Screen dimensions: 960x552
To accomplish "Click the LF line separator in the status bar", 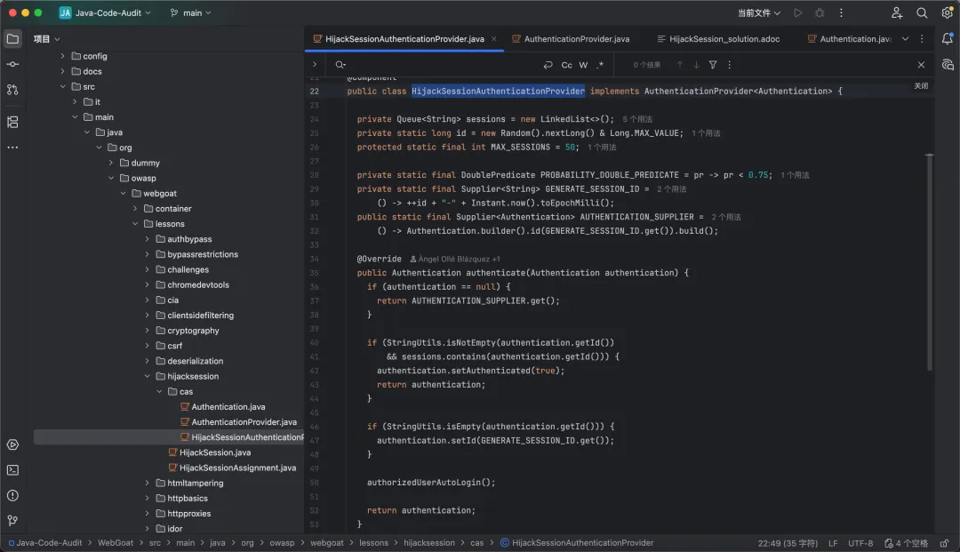I will tap(833, 543).
